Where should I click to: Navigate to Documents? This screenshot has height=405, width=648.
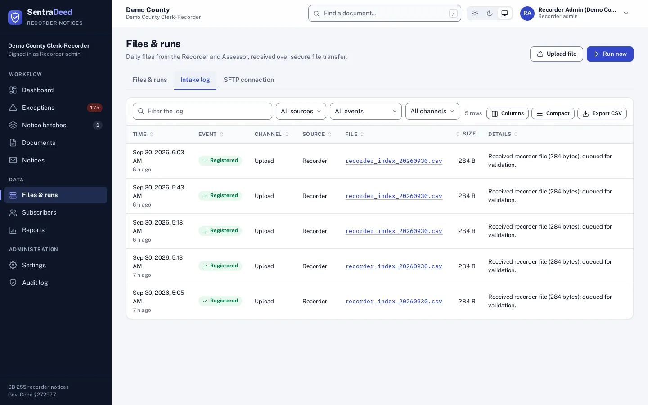click(56, 143)
